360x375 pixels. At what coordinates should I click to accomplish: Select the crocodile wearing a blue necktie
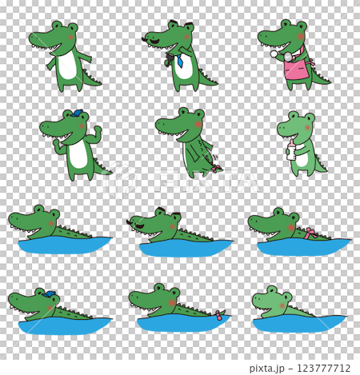[x=180, y=55]
